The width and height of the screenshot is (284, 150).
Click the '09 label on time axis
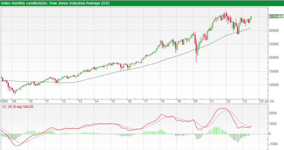[x=14, y=101]
